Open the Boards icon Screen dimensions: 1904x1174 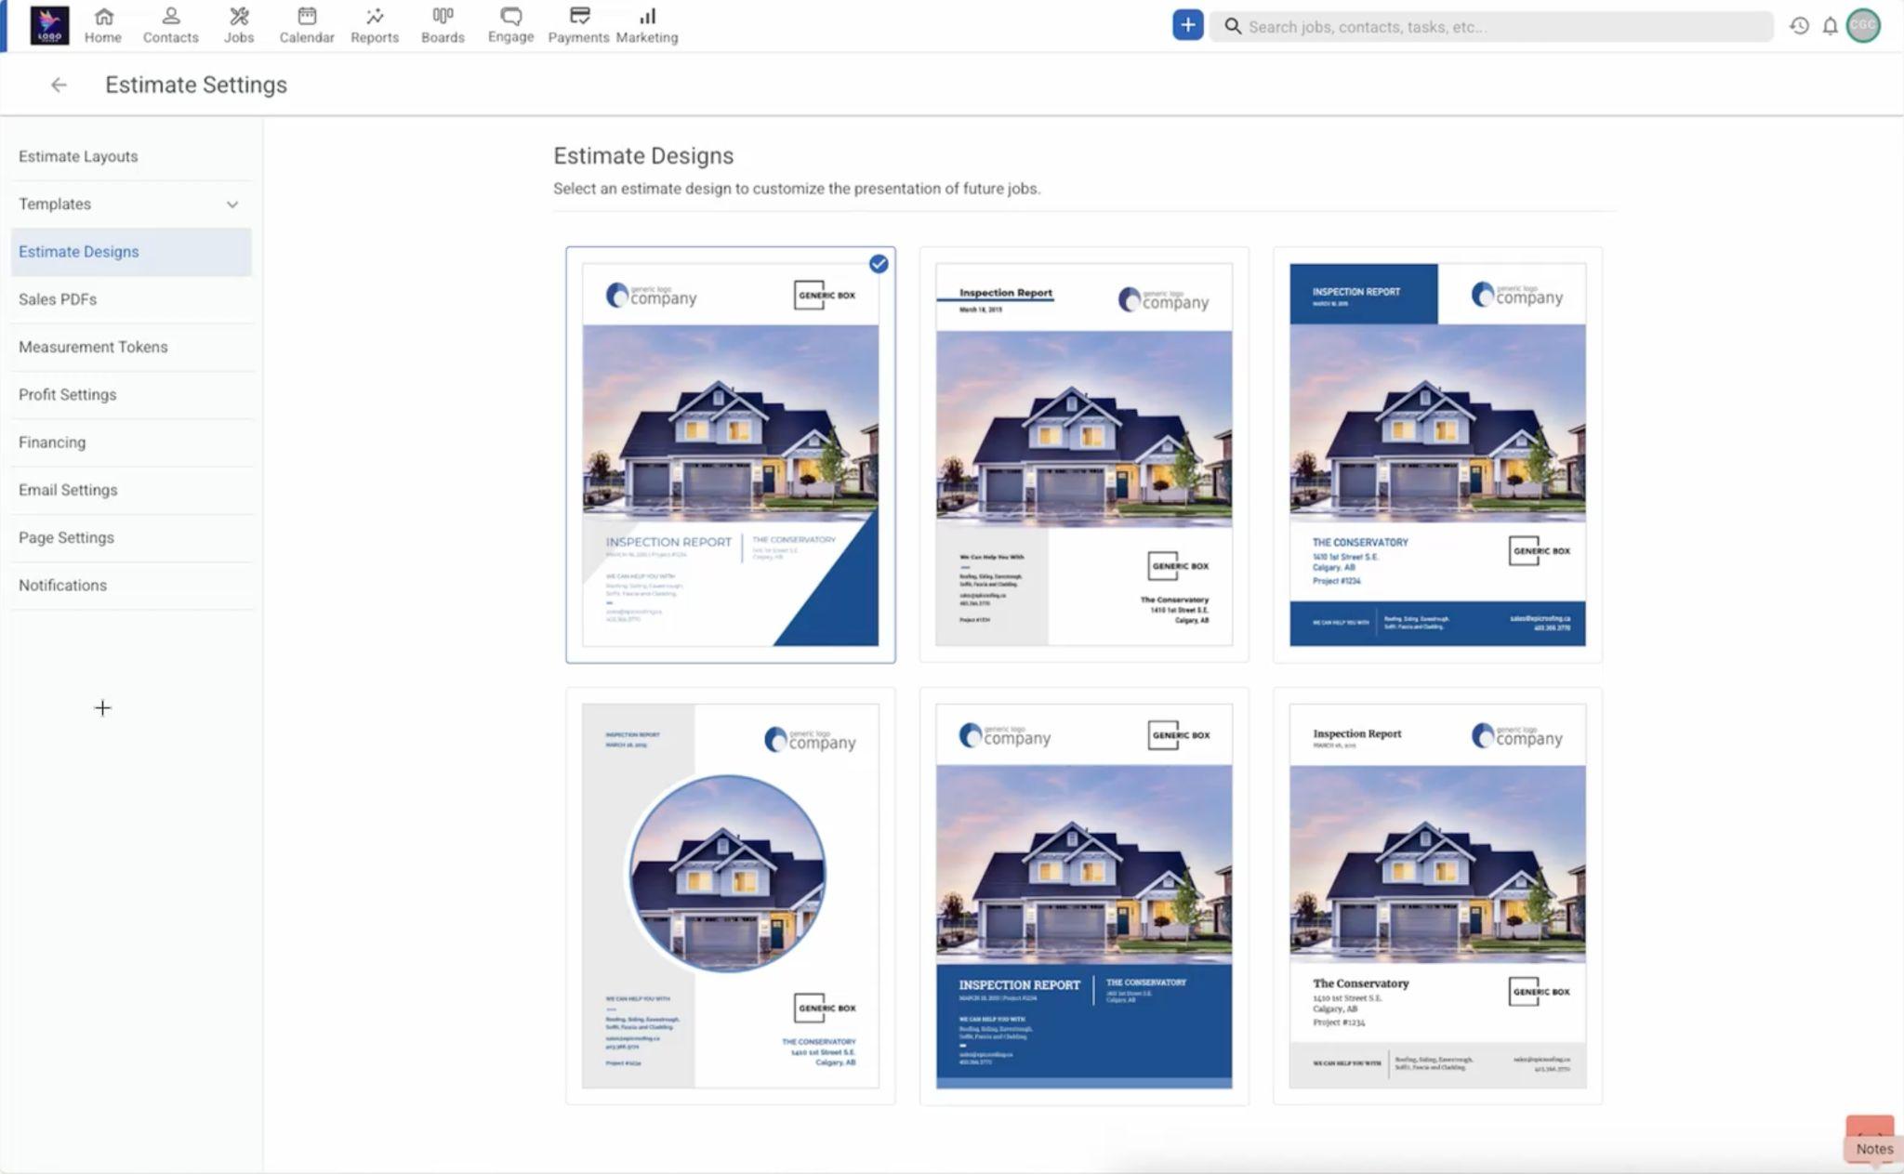coord(443,17)
